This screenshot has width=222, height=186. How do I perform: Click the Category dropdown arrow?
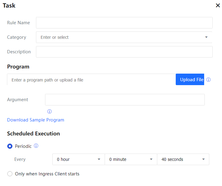click(206, 37)
